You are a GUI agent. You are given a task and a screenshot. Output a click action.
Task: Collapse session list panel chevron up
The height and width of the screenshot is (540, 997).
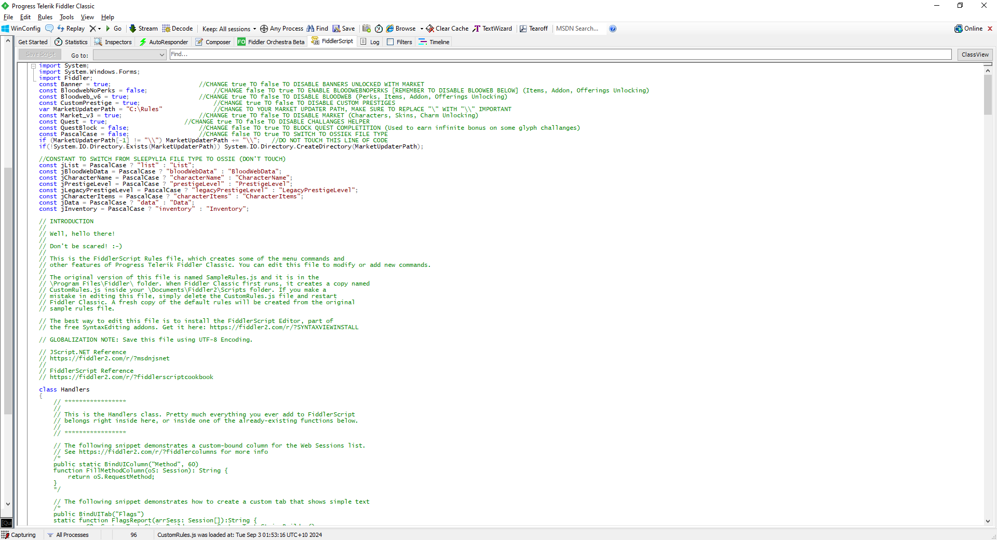coord(8,40)
